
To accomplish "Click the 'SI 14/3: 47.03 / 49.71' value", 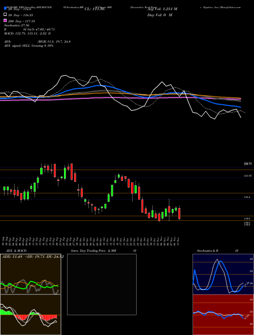I will point(38,29).
